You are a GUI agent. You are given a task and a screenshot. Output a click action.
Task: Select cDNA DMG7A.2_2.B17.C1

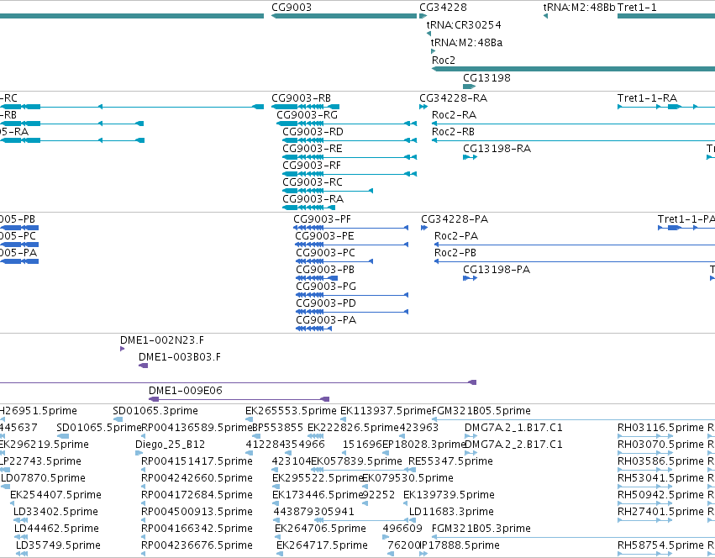pyautogui.click(x=514, y=445)
